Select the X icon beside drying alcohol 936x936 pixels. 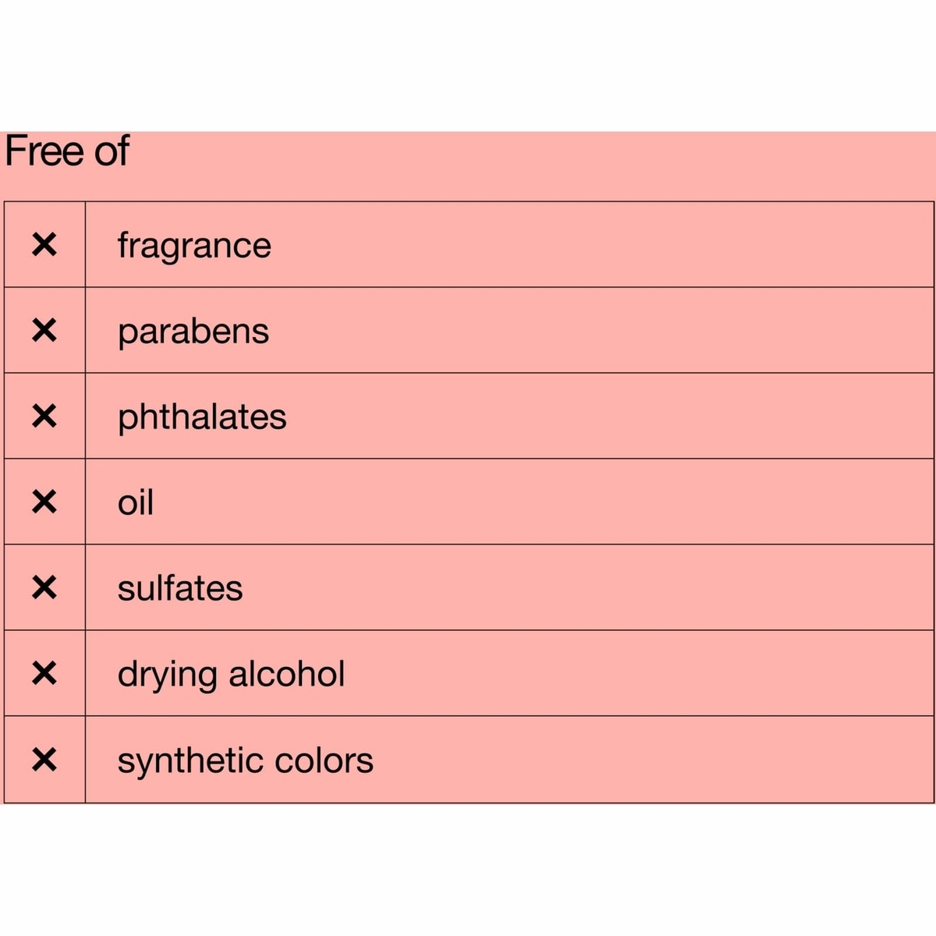[44, 674]
